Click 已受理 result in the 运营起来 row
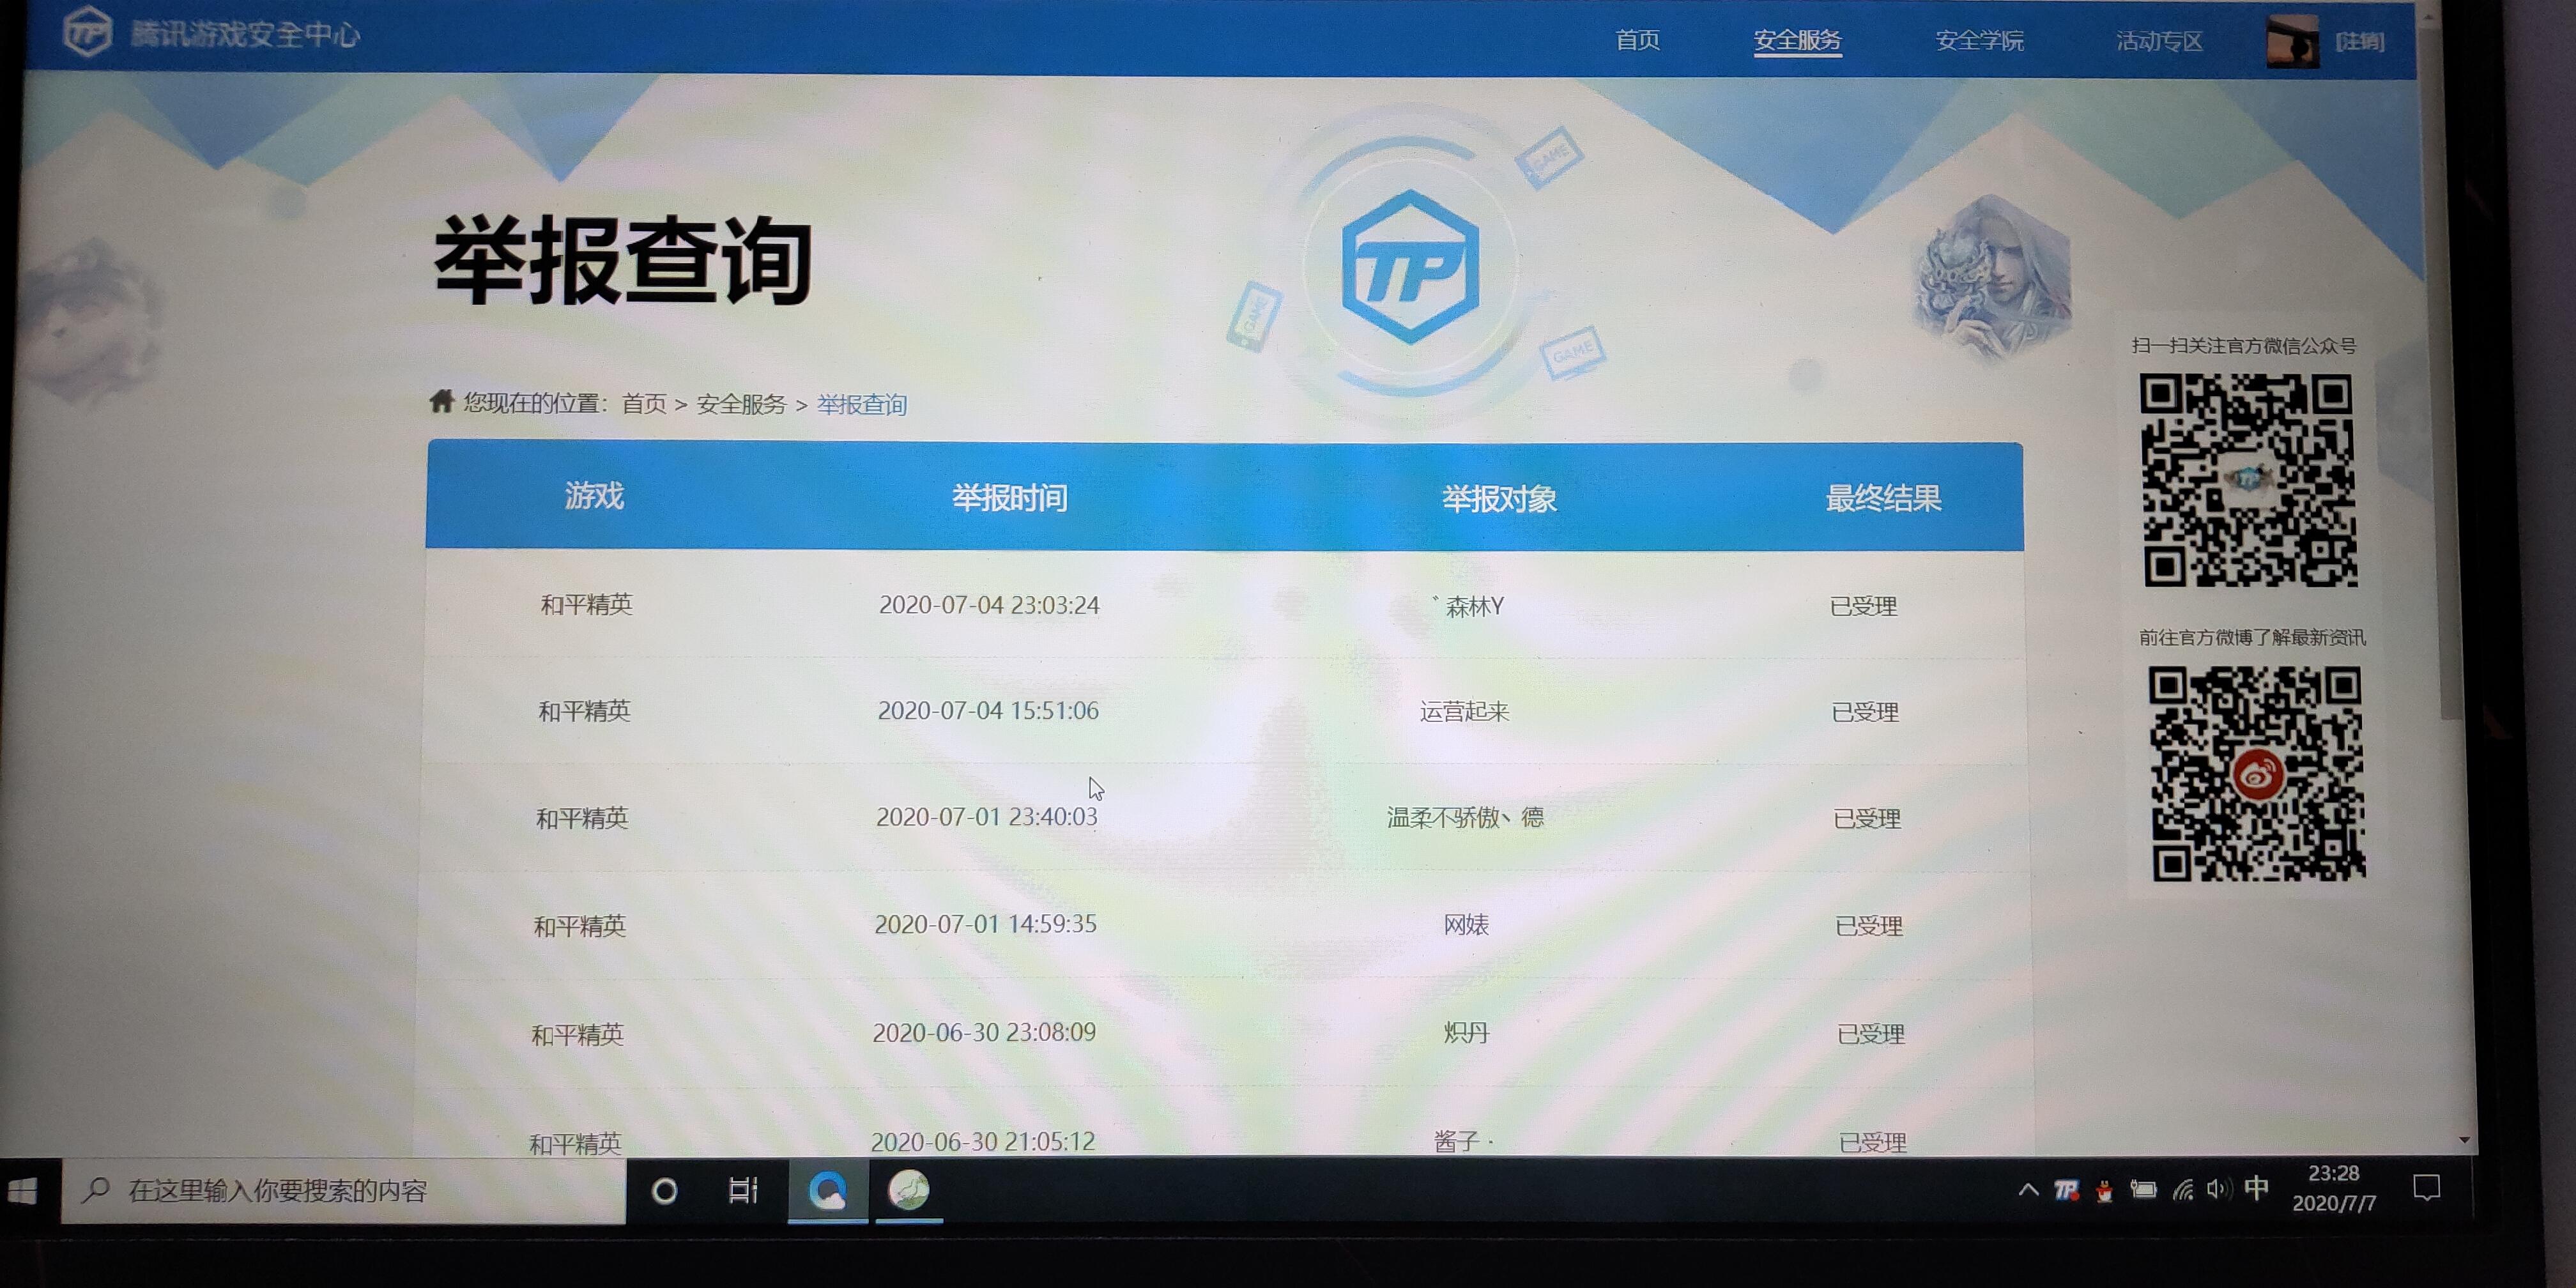 1865,712
